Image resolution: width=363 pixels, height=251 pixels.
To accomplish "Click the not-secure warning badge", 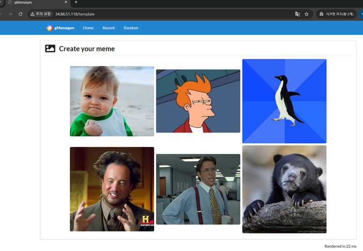I will click(41, 14).
